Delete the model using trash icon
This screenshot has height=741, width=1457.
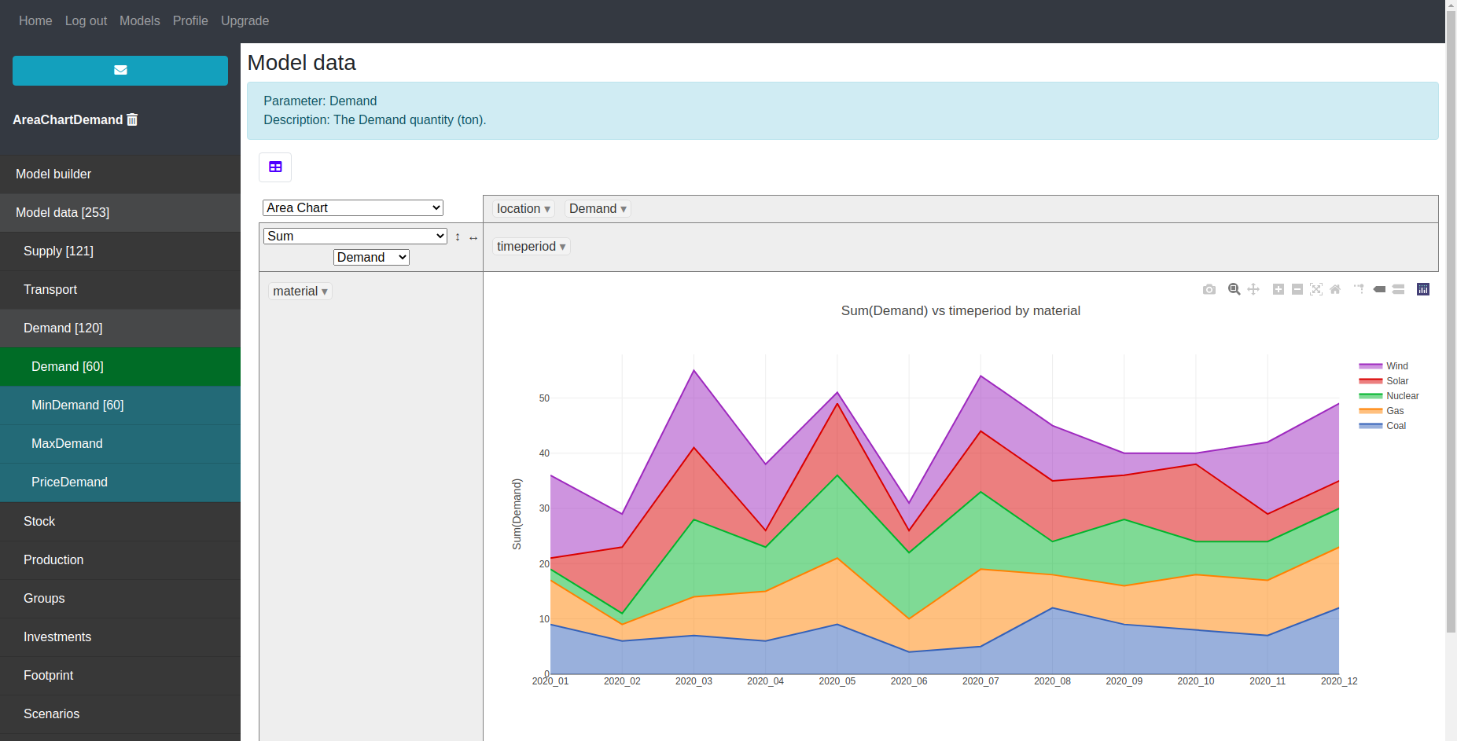(x=132, y=119)
